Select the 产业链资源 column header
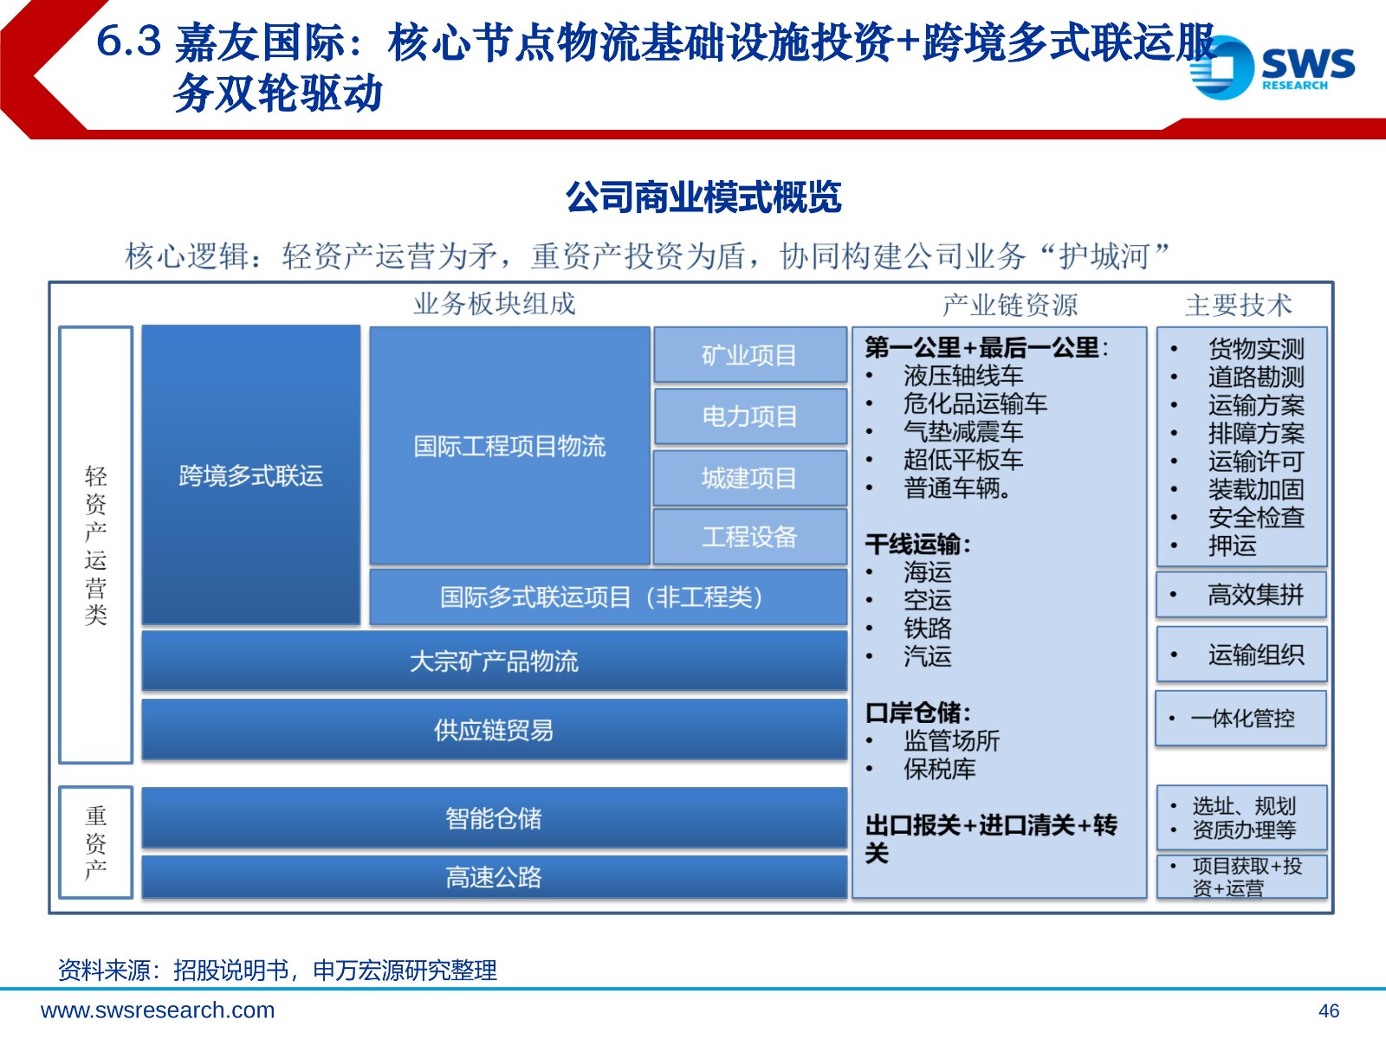The width and height of the screenshot is (1386, 1039). pos(1010,305)
